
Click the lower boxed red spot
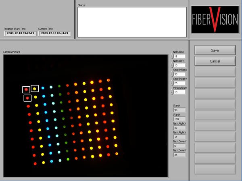point(27,98)
